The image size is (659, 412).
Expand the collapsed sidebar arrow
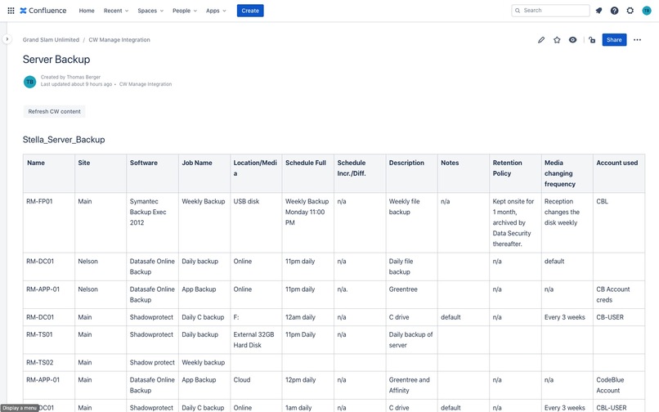click(x=7, y=39)
